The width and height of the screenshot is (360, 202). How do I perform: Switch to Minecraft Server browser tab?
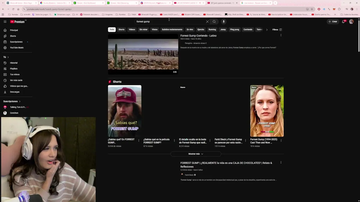pyautogui.click(x=21, y=3)
